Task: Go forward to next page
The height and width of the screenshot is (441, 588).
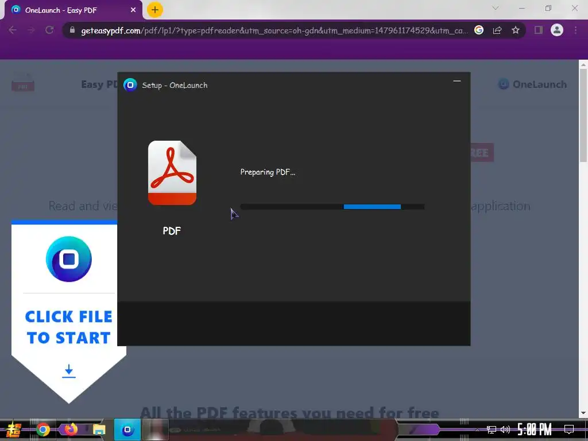Action: (x=31, y=30)
